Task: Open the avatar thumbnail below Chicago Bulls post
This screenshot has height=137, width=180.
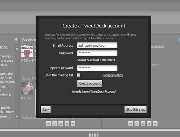Action: pos(27,88)
